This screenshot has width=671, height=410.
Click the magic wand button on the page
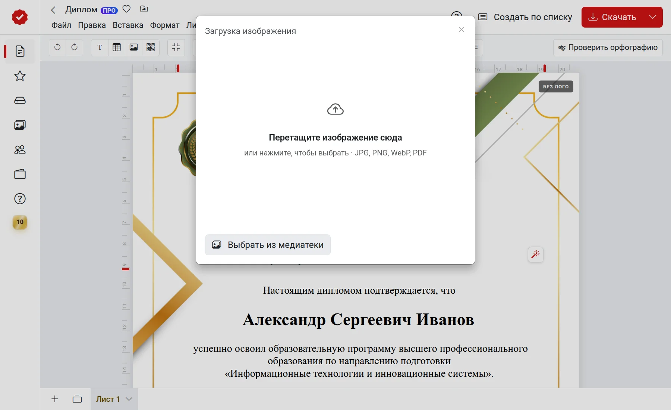[536, 254]
